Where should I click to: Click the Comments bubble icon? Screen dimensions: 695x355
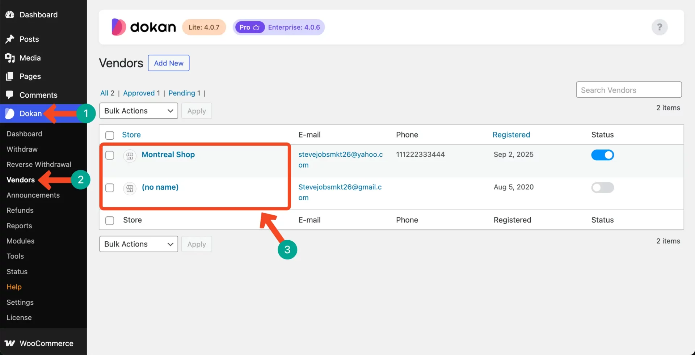(10, 95)
